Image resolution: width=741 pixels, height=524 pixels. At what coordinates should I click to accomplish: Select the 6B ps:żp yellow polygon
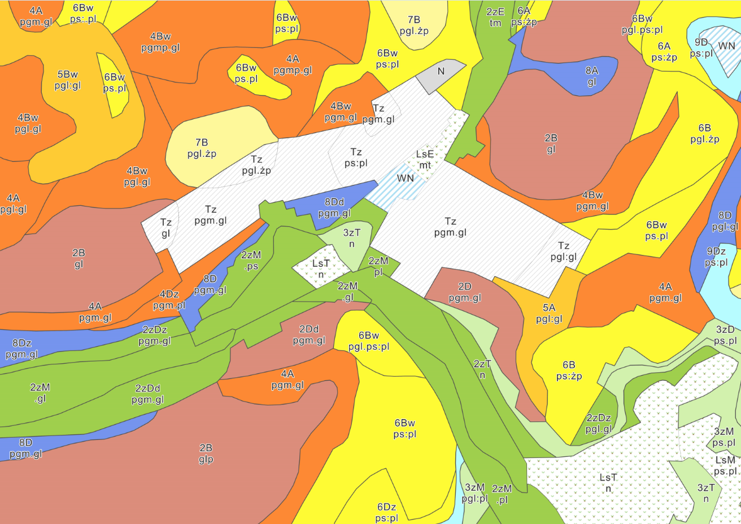click(x=569, y=371)
